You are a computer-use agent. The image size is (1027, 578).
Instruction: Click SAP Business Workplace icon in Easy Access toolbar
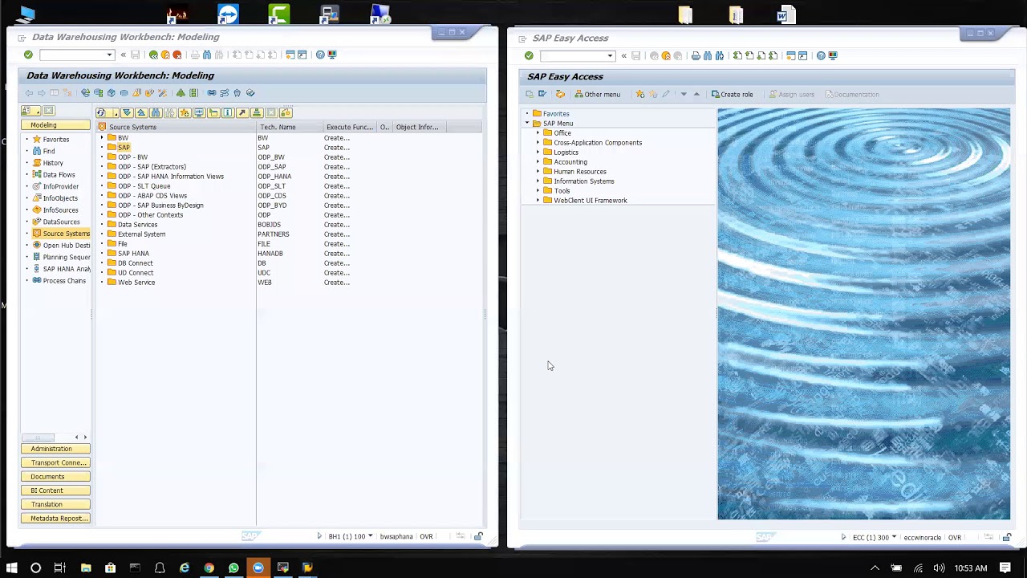(560, 94)
